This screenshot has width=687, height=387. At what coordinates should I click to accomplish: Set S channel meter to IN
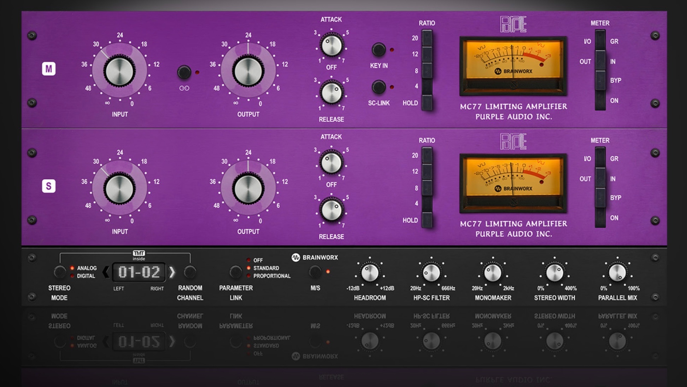click(600, 178)
